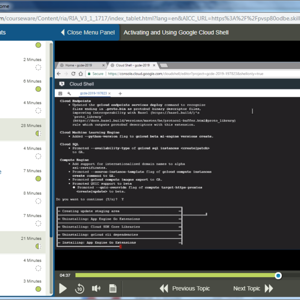Screen dimensions: 300x300
Task: Click the home icon in Cloud Shell browser
Action: [81, 73]
